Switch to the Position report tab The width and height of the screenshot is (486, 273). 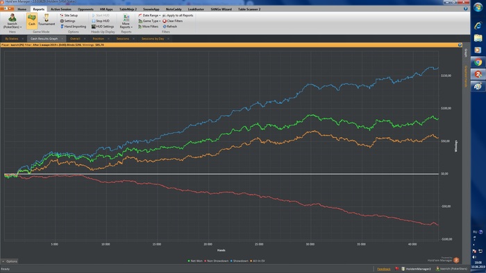[99, 39]
